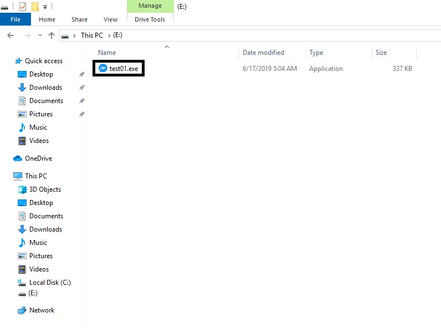
Task: Open pinned Pictures under Quick access
Action: (41, 114)
